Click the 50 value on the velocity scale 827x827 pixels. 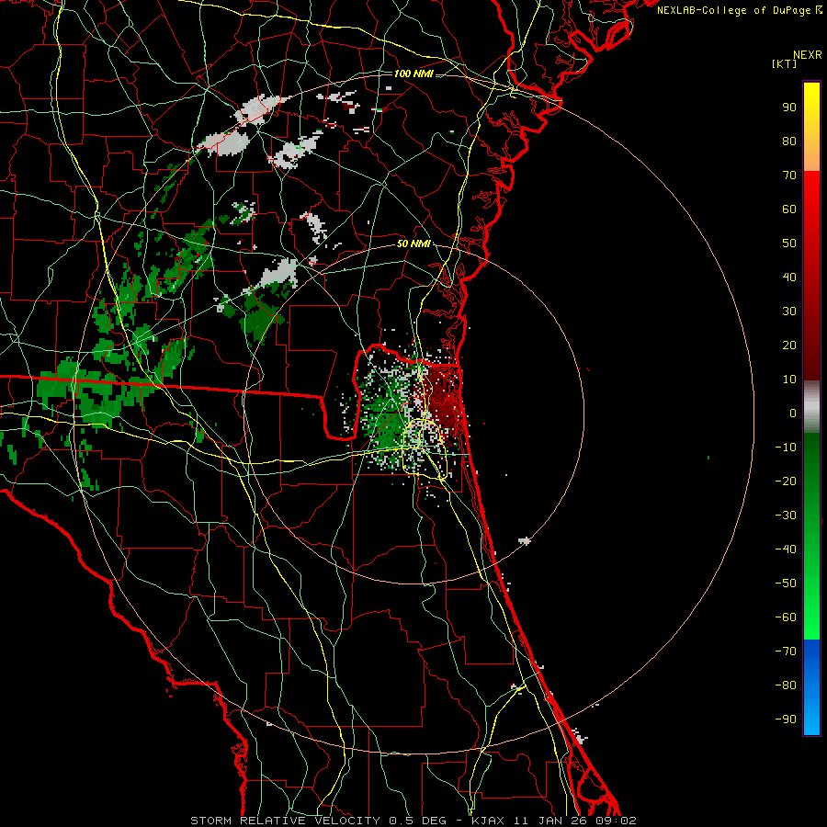click(x=789, y=244)
